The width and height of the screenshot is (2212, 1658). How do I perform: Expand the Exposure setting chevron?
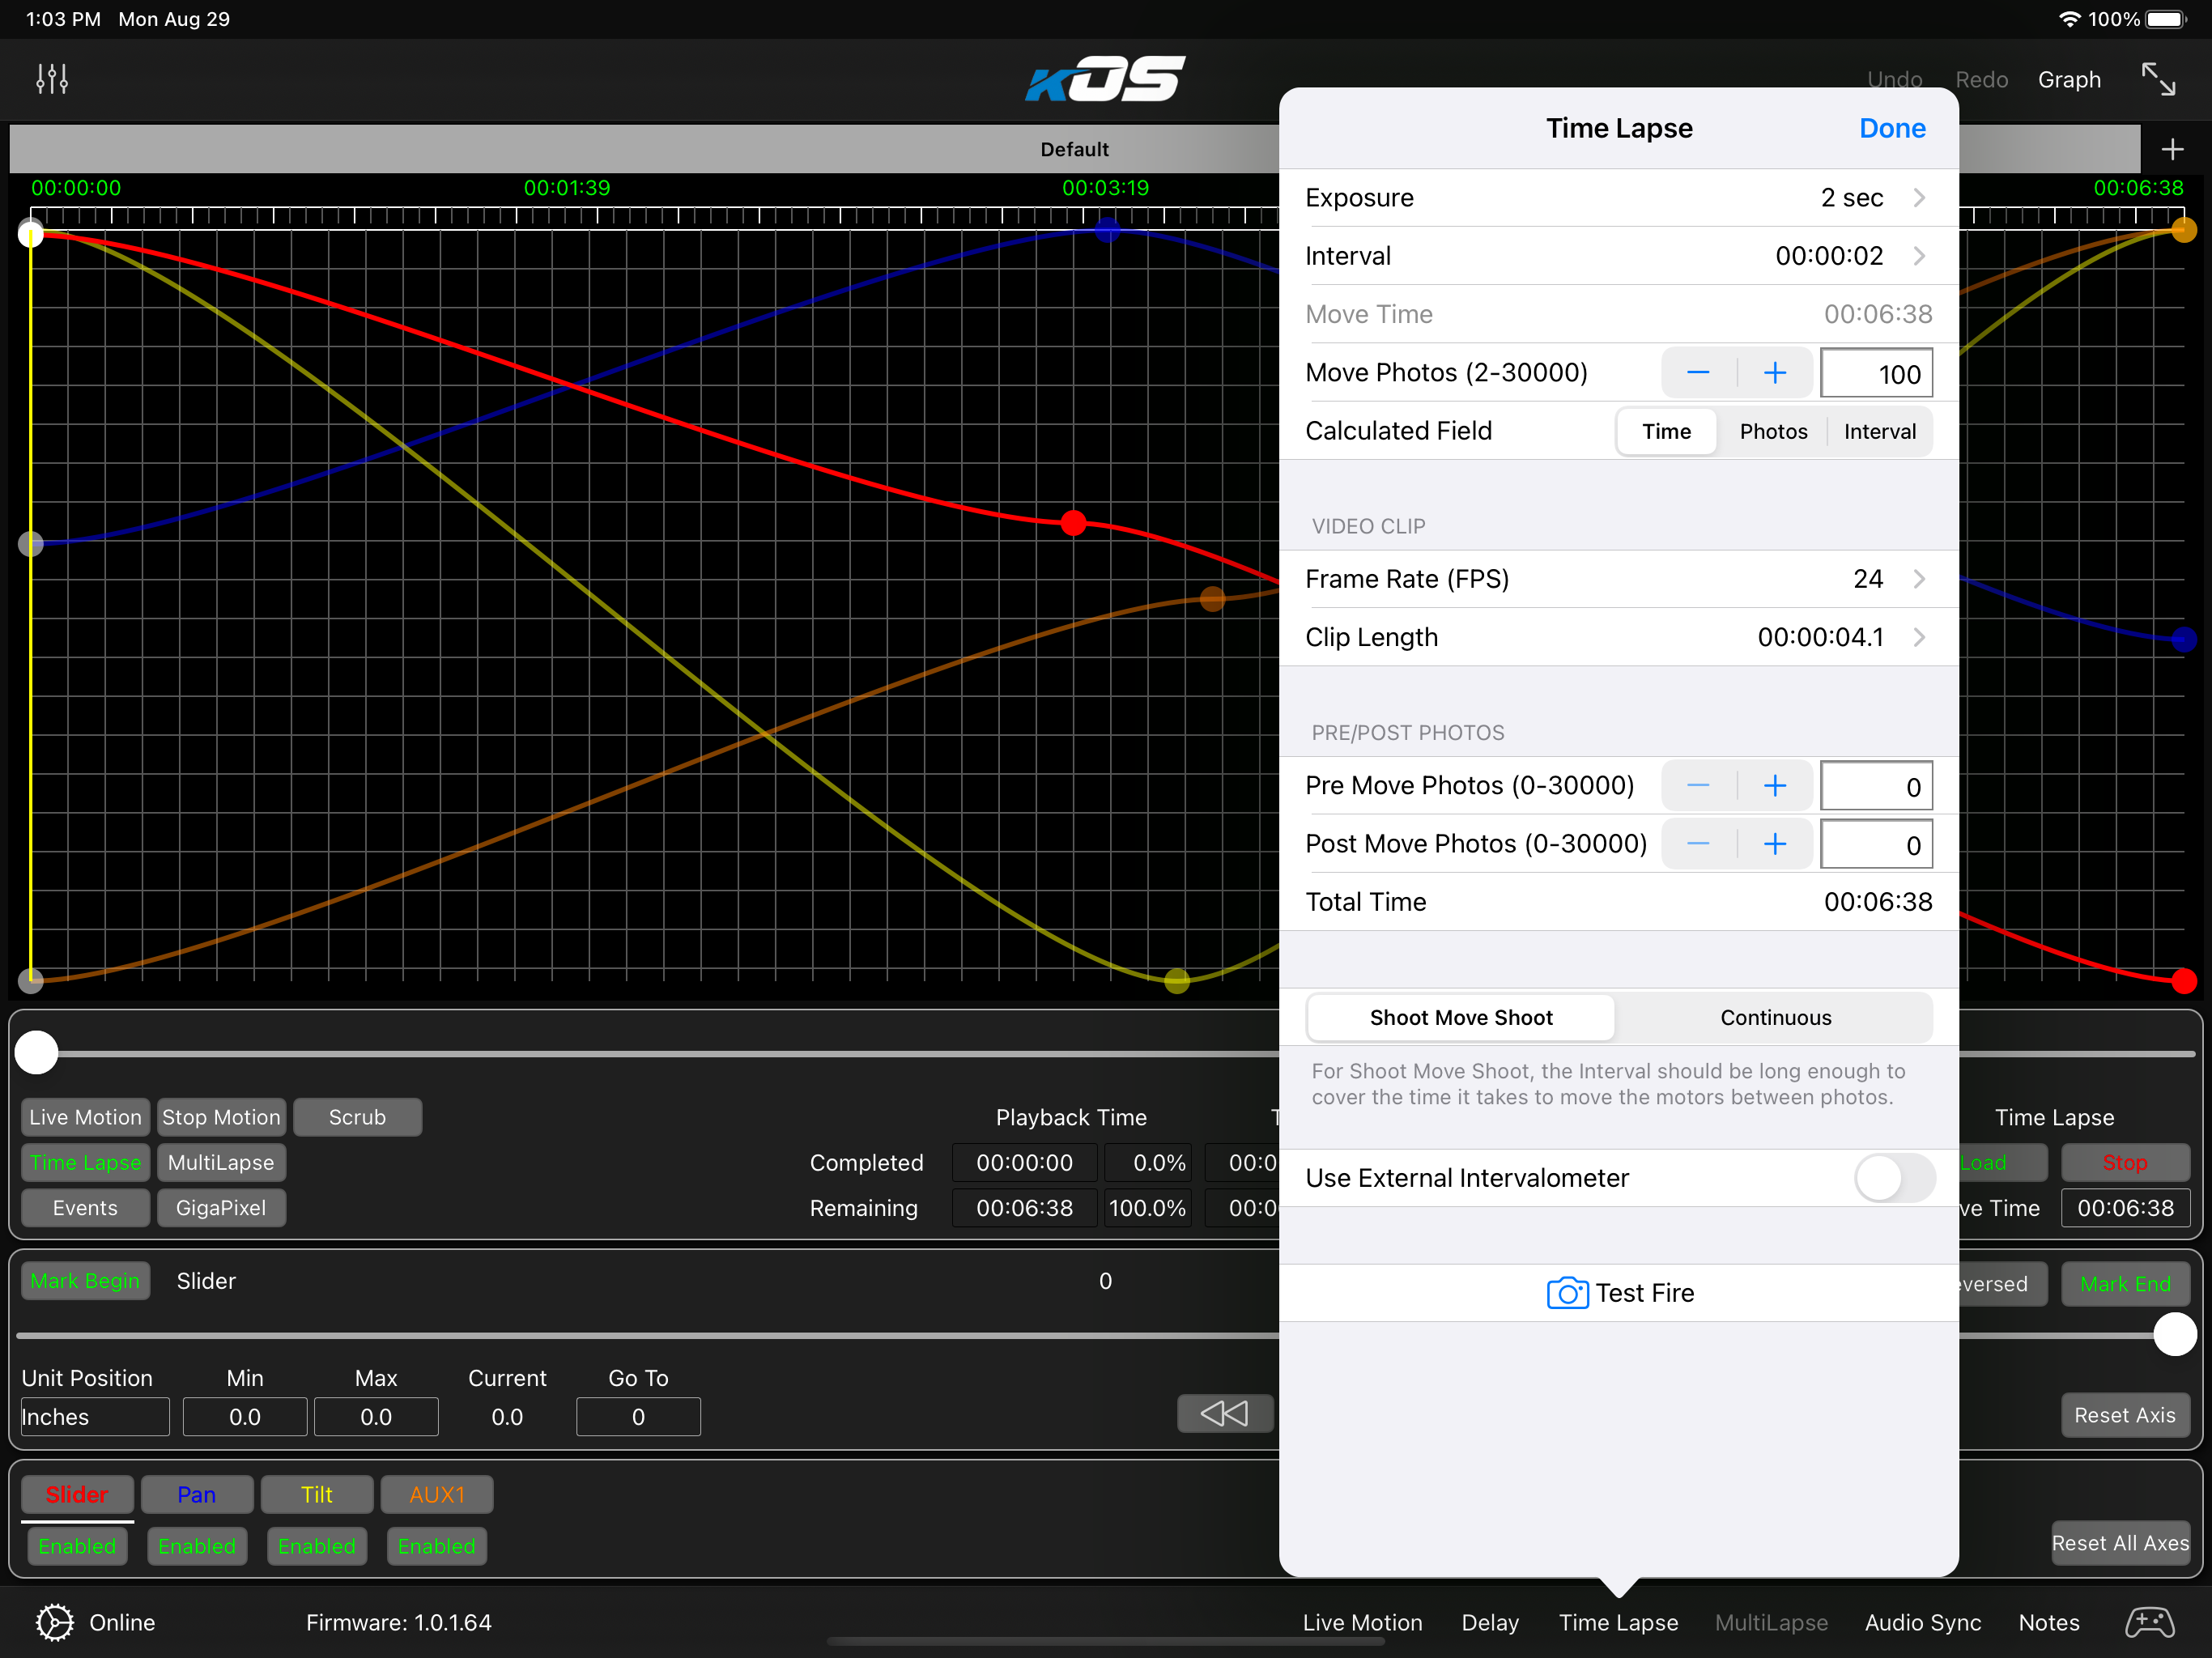(x=1918, y=198)
